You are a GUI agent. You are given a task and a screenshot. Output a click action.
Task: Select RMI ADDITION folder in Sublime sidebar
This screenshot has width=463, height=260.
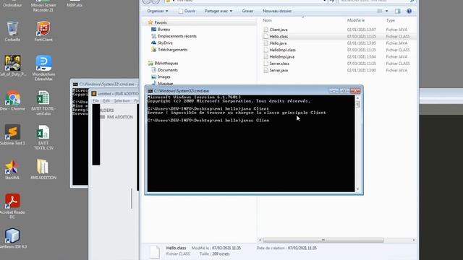click(119, 117)
